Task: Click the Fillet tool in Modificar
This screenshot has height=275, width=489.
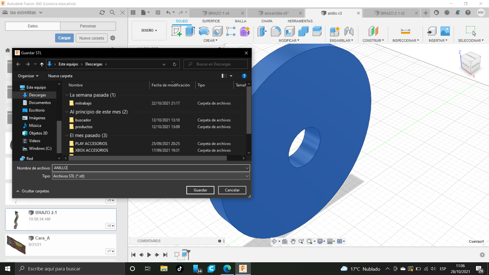Action: [276, 31]
